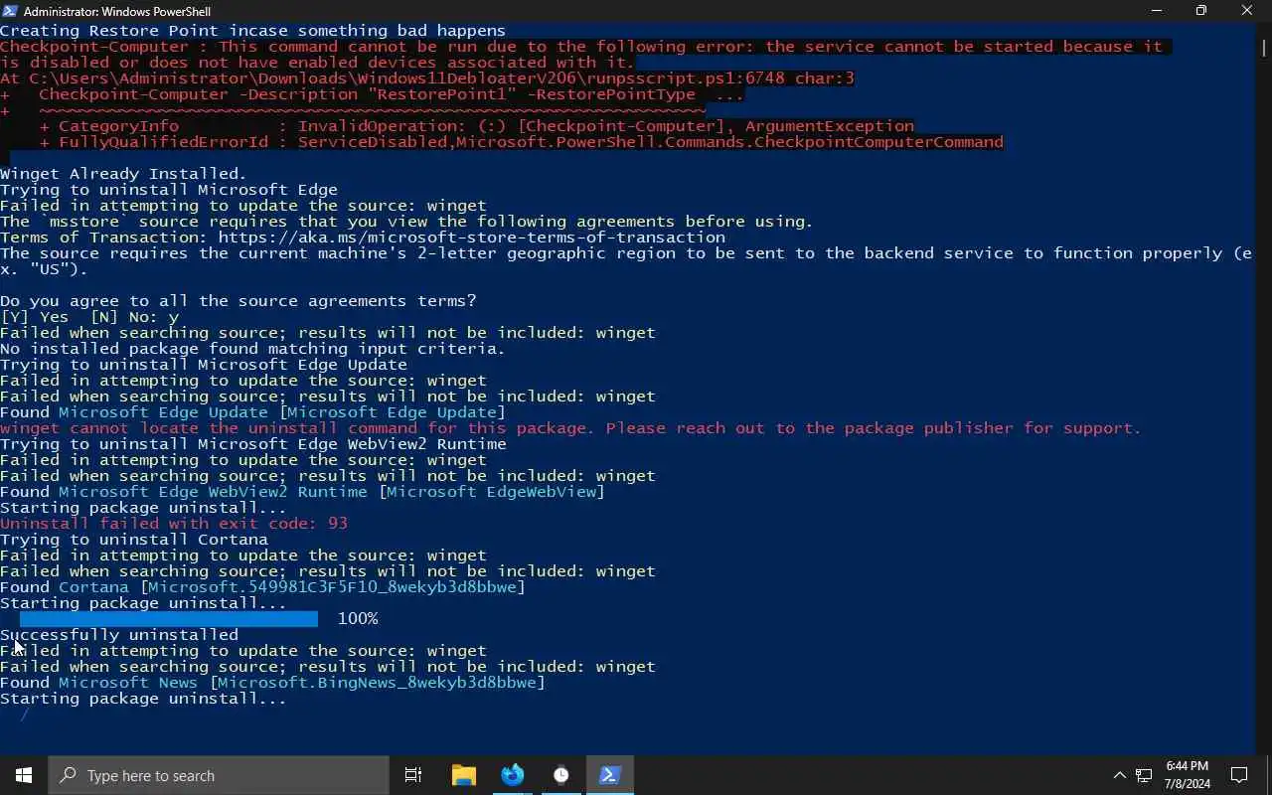Expand the hidden system tray icons
Viewport: 1272px width, 795px height.
(1119, 775)
